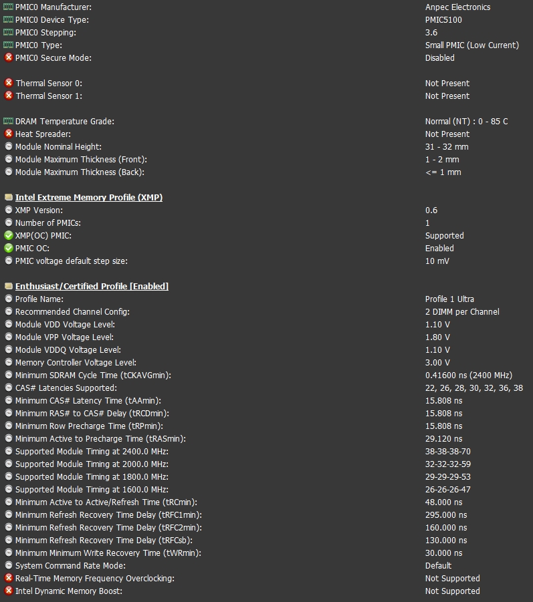
Task: Select the Module VDD Voltage Level row
Action: (x=266, y=324)
